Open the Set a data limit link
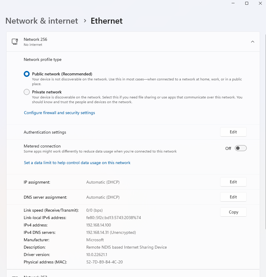Image resolution: width=266 pixels, height=277 pixels. [77, 163]
